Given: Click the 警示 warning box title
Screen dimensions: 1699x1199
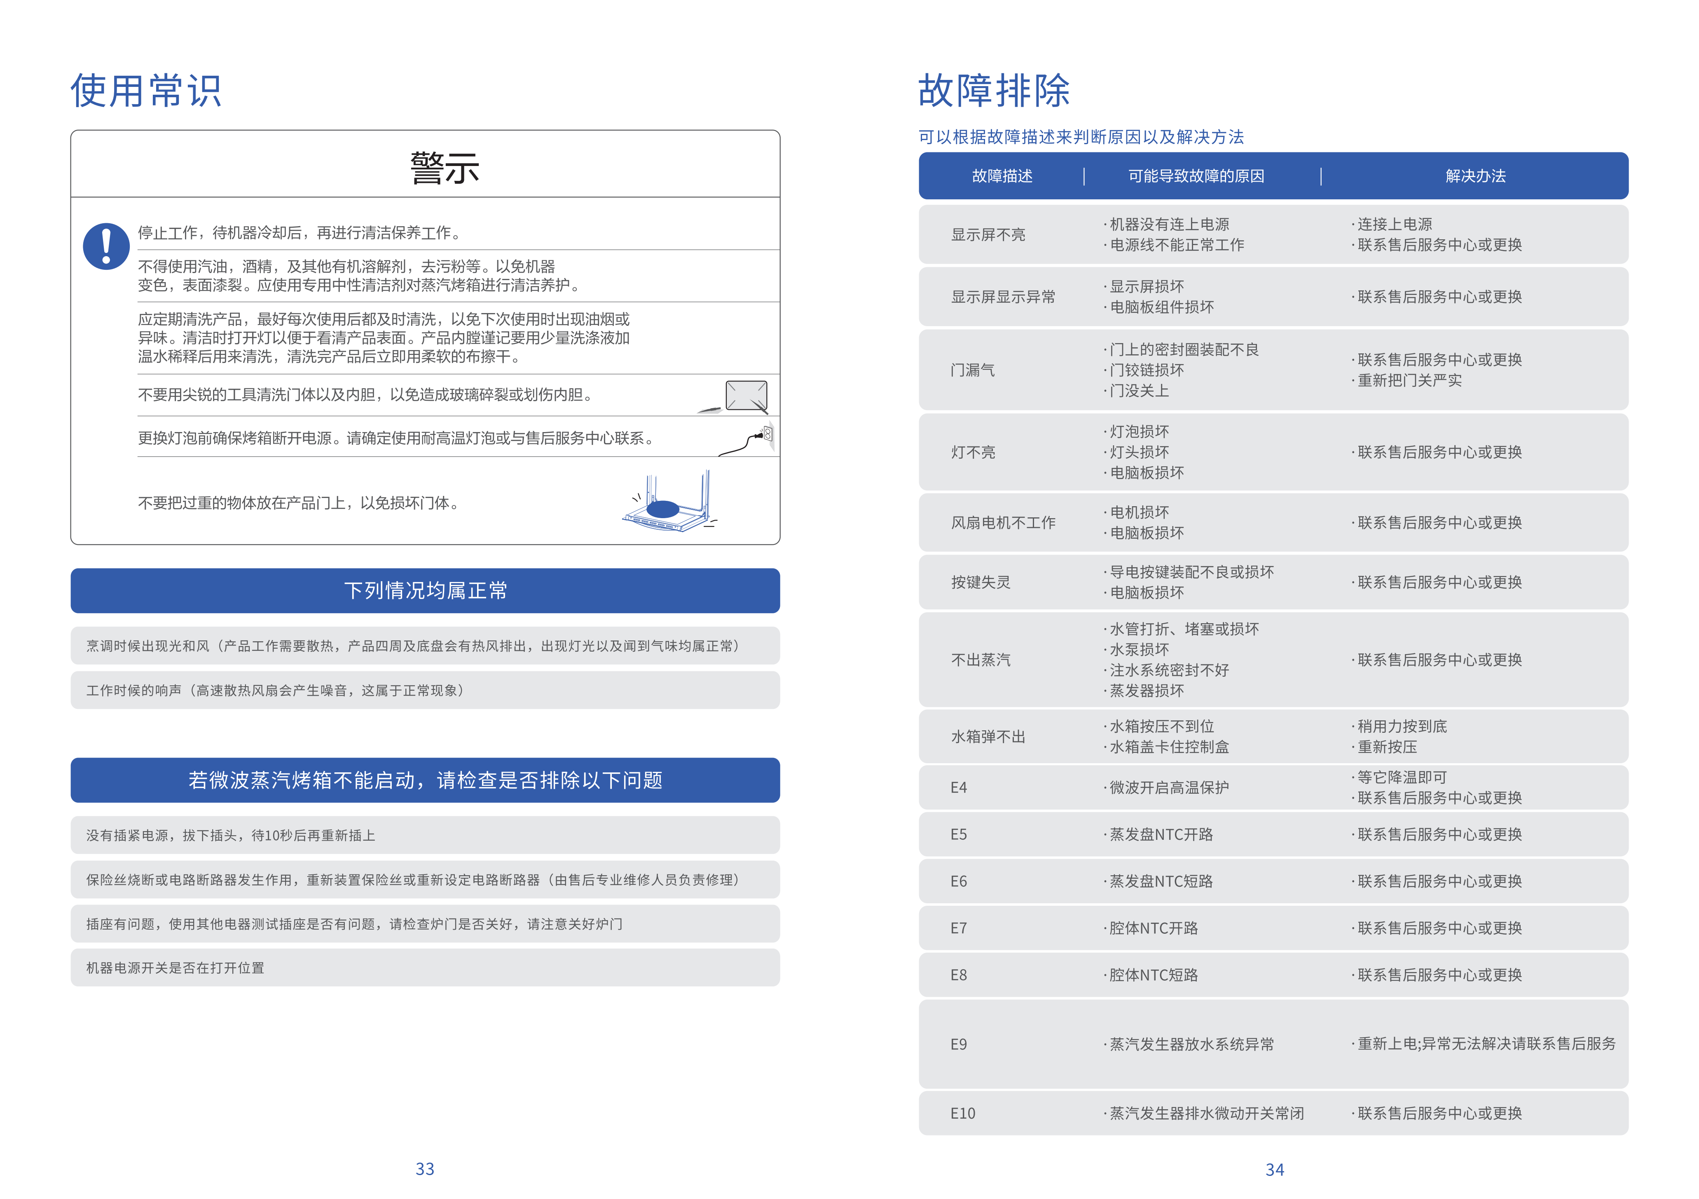Looking at the screenshot, I should [444, 168].
